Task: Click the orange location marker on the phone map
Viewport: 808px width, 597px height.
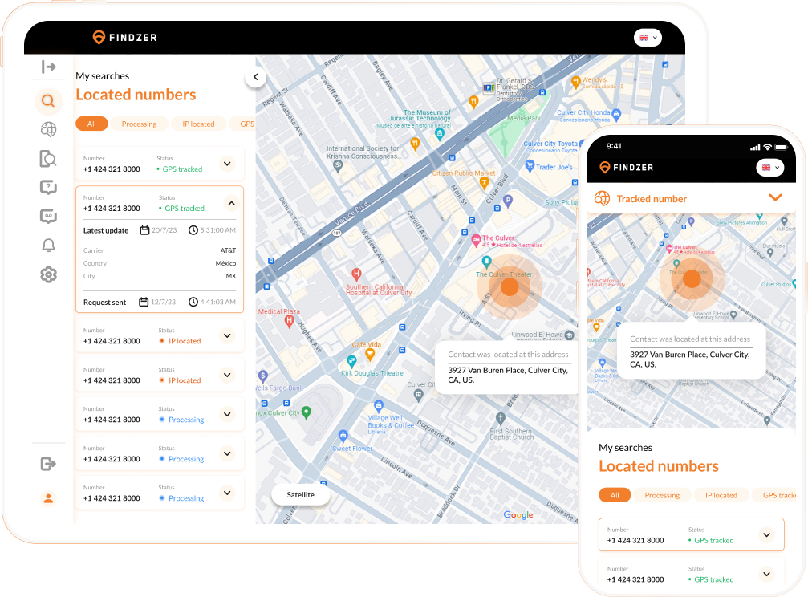Action: tap(692, 279)
